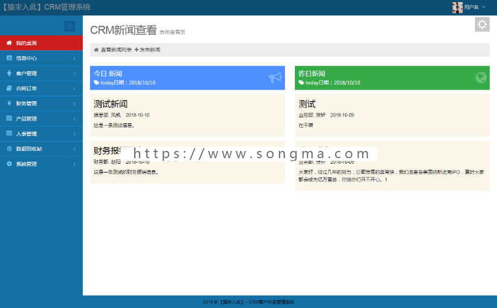497x308 pixels.
Task: Open 财务管理 menu item
Action: tap(41, 103)
